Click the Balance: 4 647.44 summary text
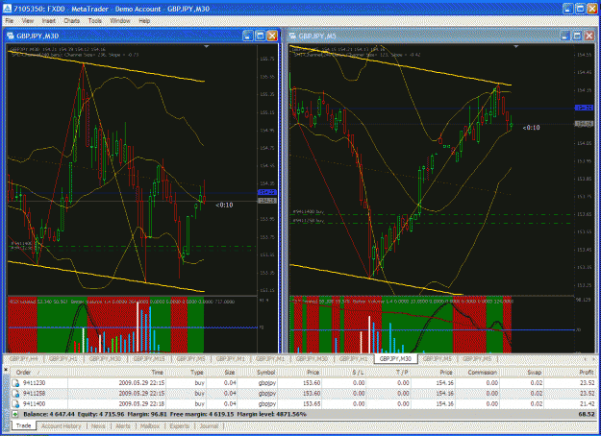The height and width of the screenshot is (436, 601). tap(49, 414)
